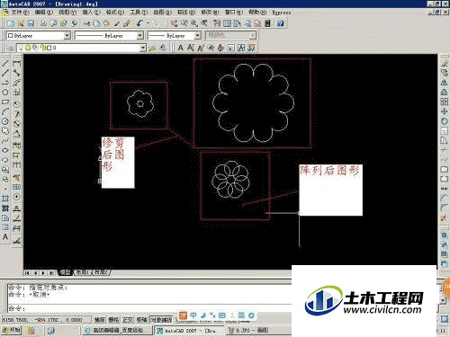This screenshot has height=337, width=450.
Task: Expand the lineweight ByLayer dropdown
Action: tap(197, 35)
